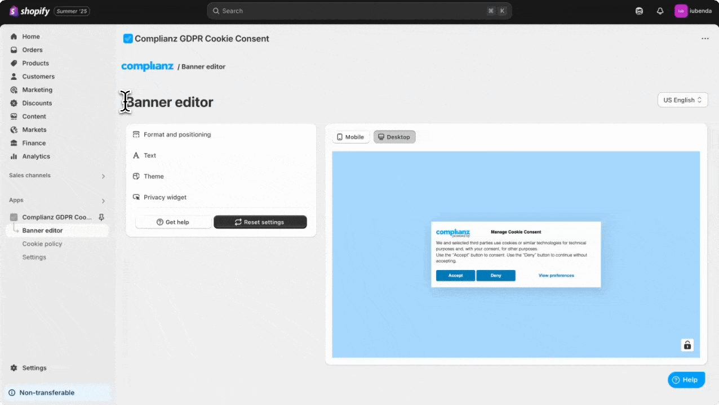Click the lock icon in the preview corner
The height and width of the screenshot is (405, 719).
pyautogui.click(x=687, y=345)
